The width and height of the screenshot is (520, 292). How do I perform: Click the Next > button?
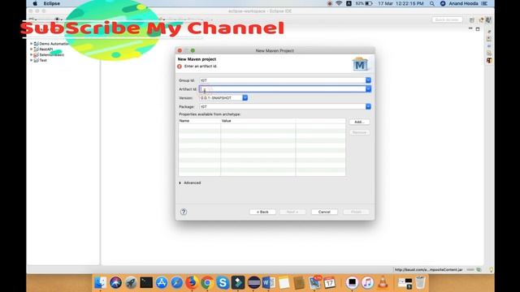coord(292,212)
